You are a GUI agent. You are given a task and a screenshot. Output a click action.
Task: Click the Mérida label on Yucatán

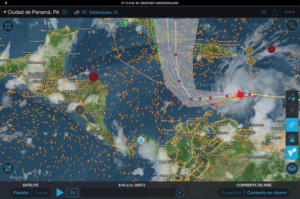point(47,30)
